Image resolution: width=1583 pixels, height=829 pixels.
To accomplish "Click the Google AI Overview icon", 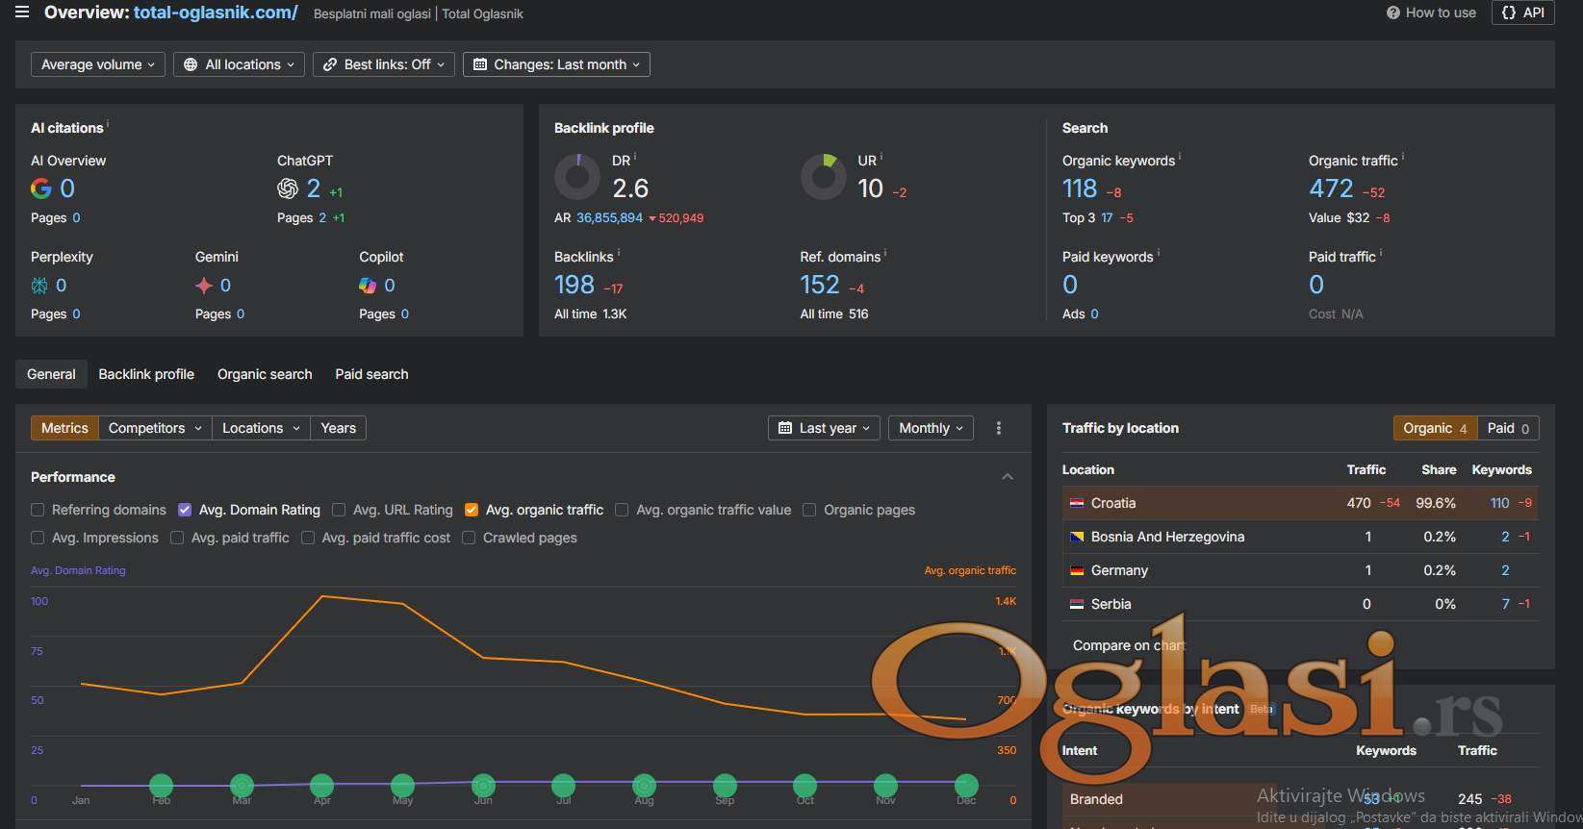I will tap(41, 188).
